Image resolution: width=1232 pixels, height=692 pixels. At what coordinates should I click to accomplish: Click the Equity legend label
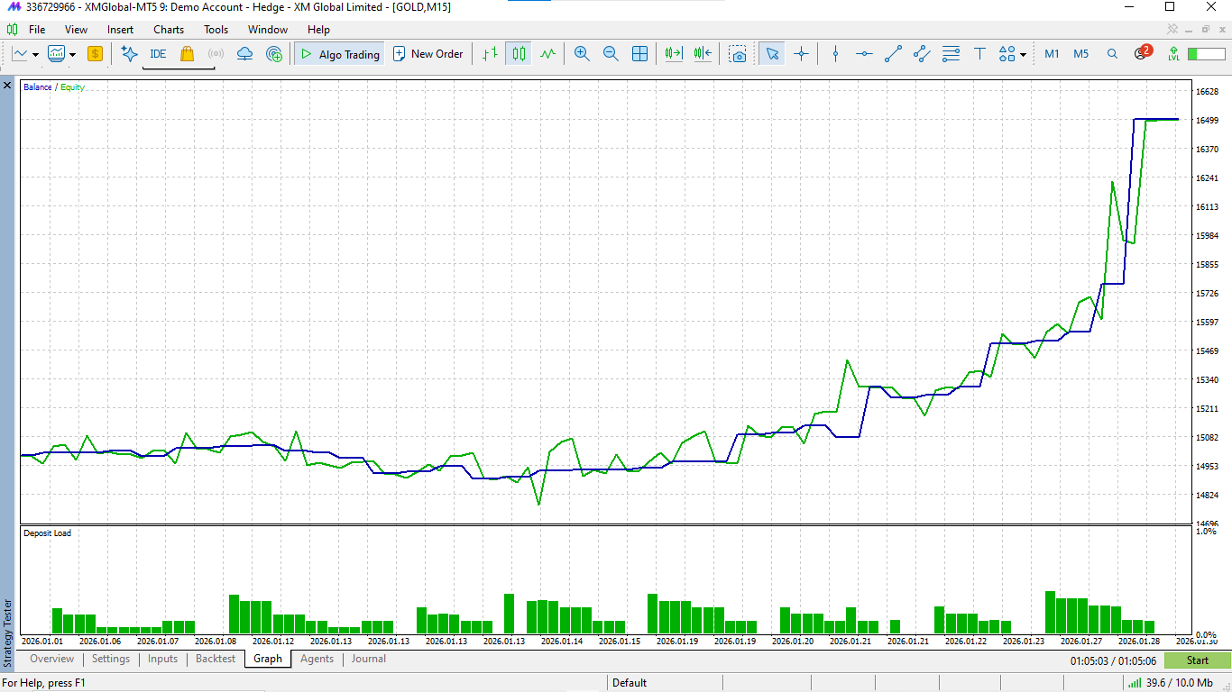pyautogui.click(x=72, y=87)
